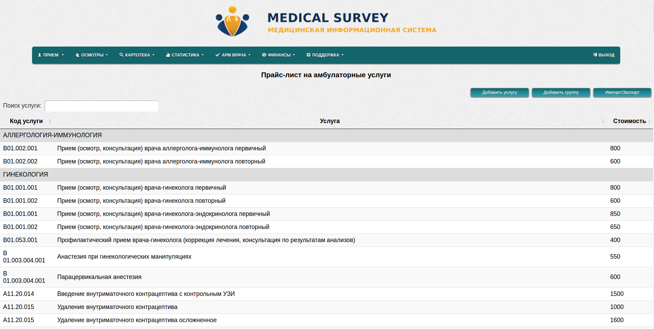Sort the table by Стоимость column

click(629, 121)
